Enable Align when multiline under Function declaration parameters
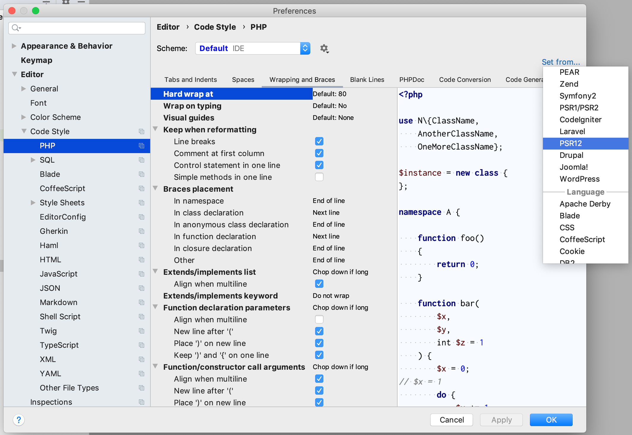Image resolution: width=632 pixels, height=435 pixels. point(319,319)
